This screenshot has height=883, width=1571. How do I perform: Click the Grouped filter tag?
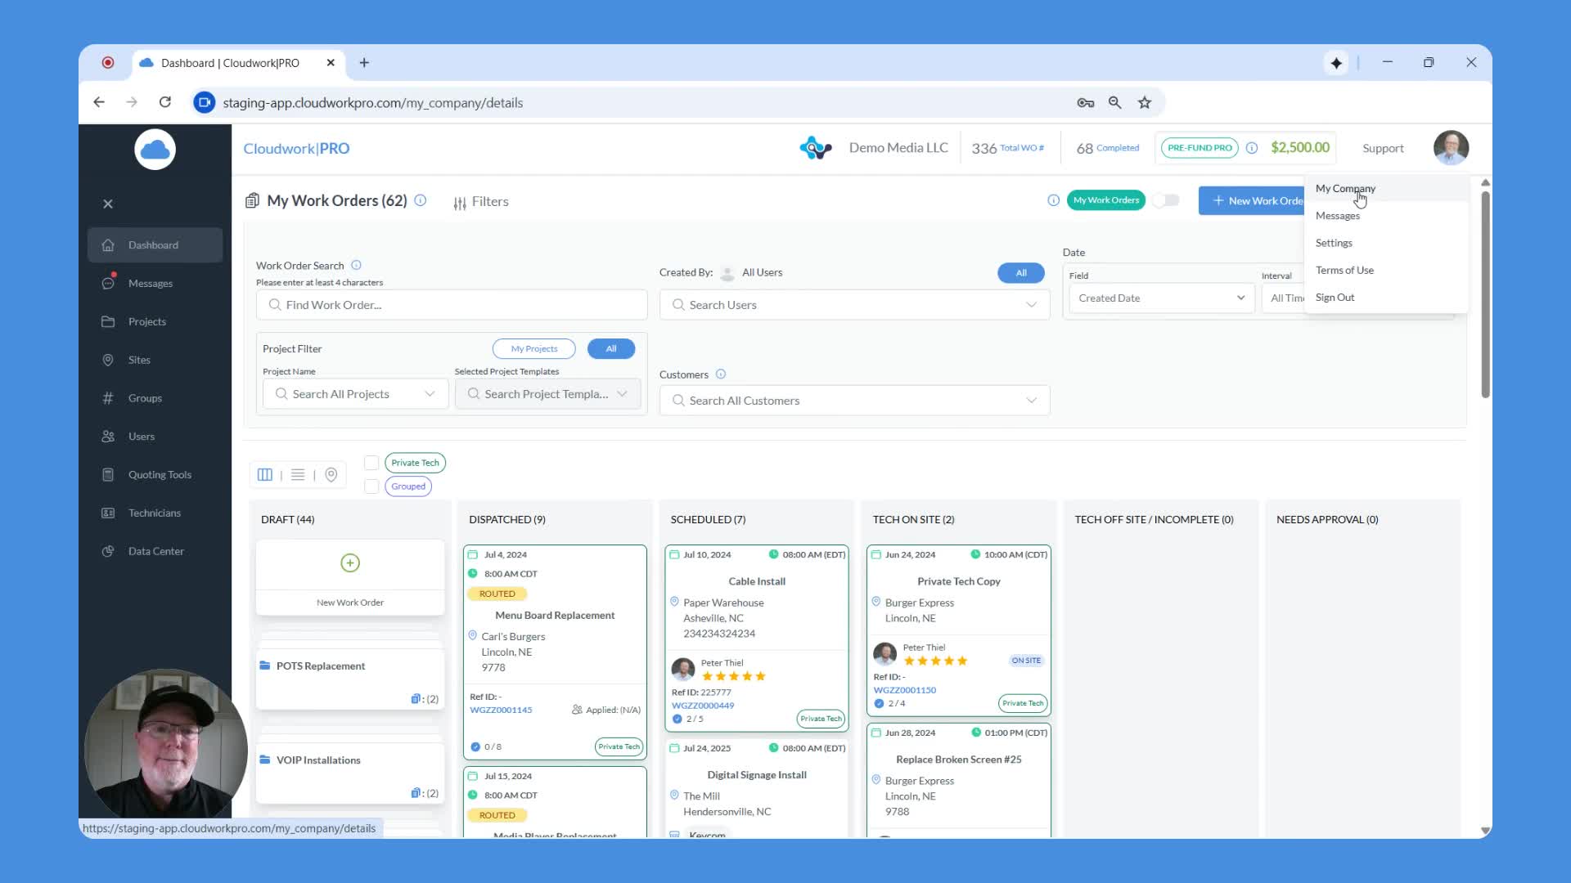pyautogui.click(x=408, y=486)
